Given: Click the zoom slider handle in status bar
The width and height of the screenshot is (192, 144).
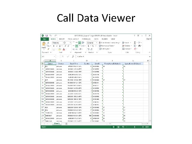Looking at the screenshot, I should [135, 127].
